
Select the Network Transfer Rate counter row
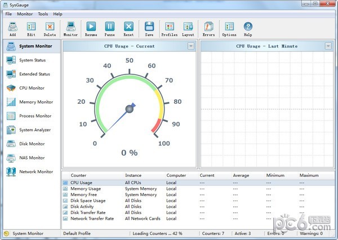click(x=198, y=219)
